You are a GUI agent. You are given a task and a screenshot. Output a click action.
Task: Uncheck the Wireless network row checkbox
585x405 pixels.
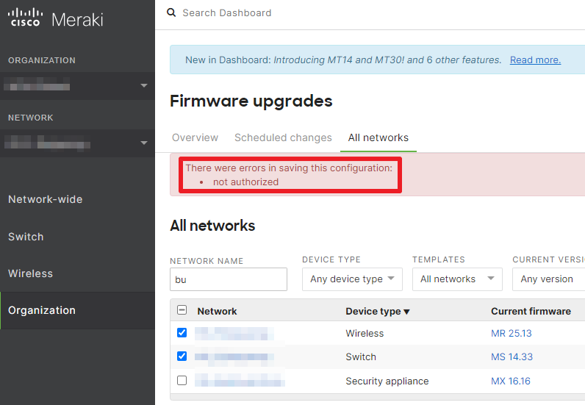click(x=182, y=333)
